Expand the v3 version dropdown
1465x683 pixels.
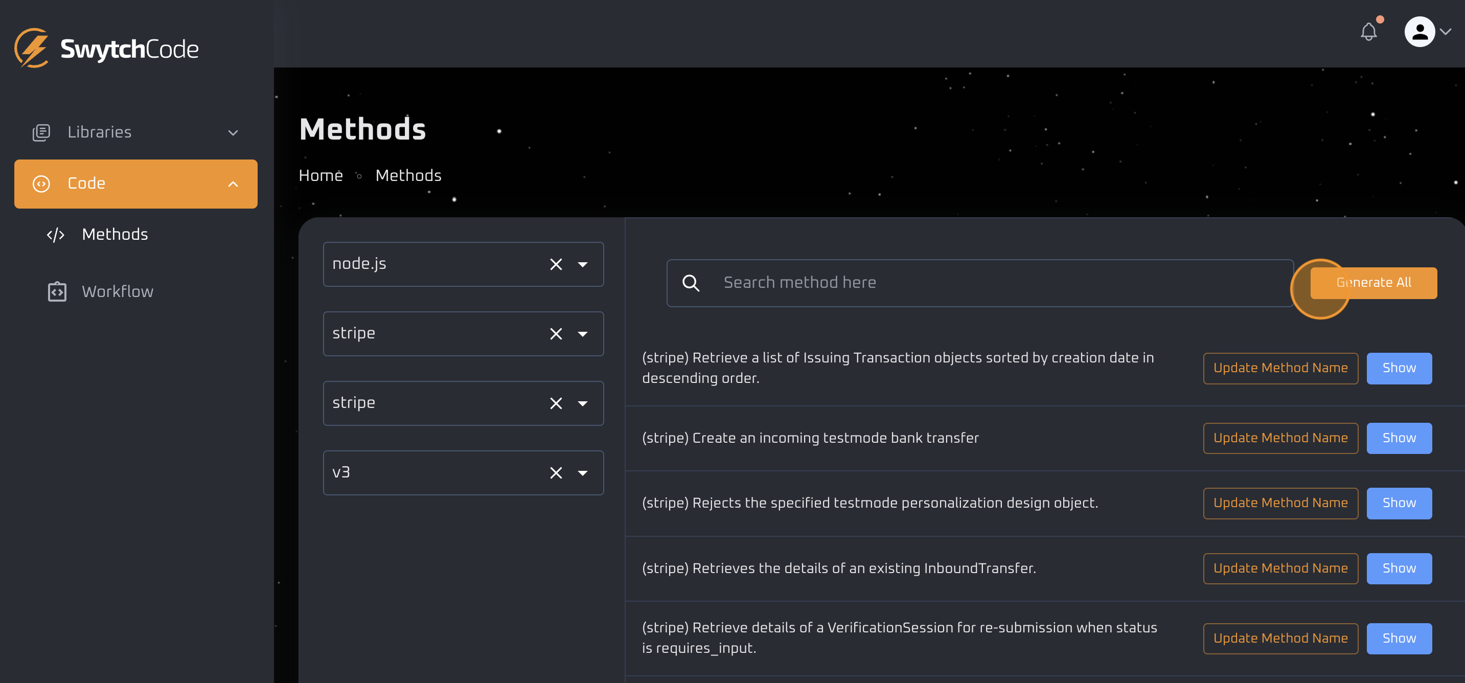584,472
